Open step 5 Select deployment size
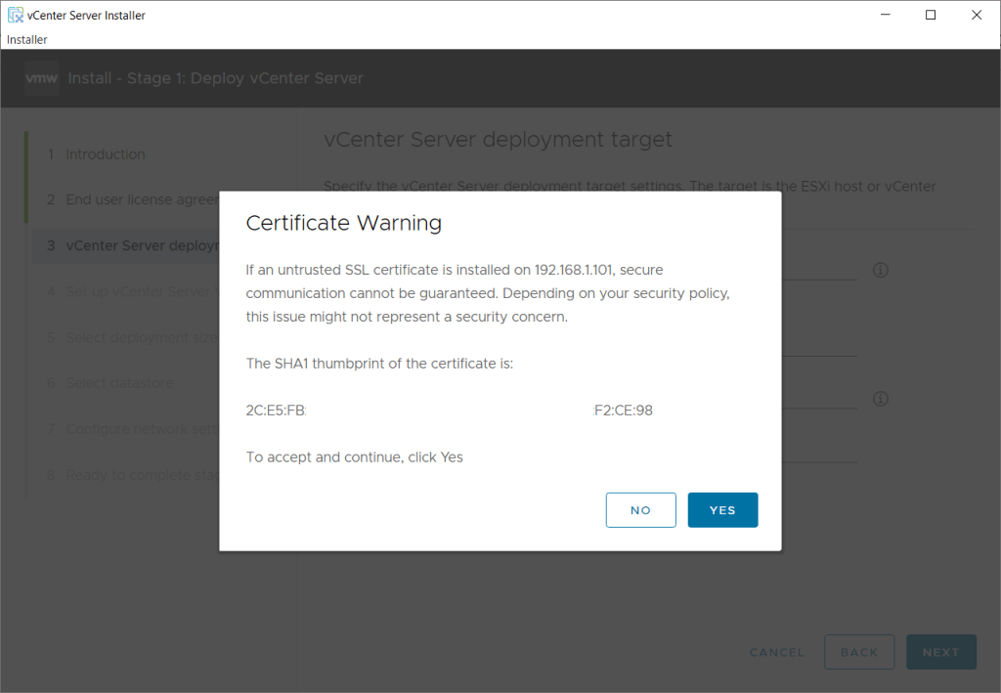 137,337
